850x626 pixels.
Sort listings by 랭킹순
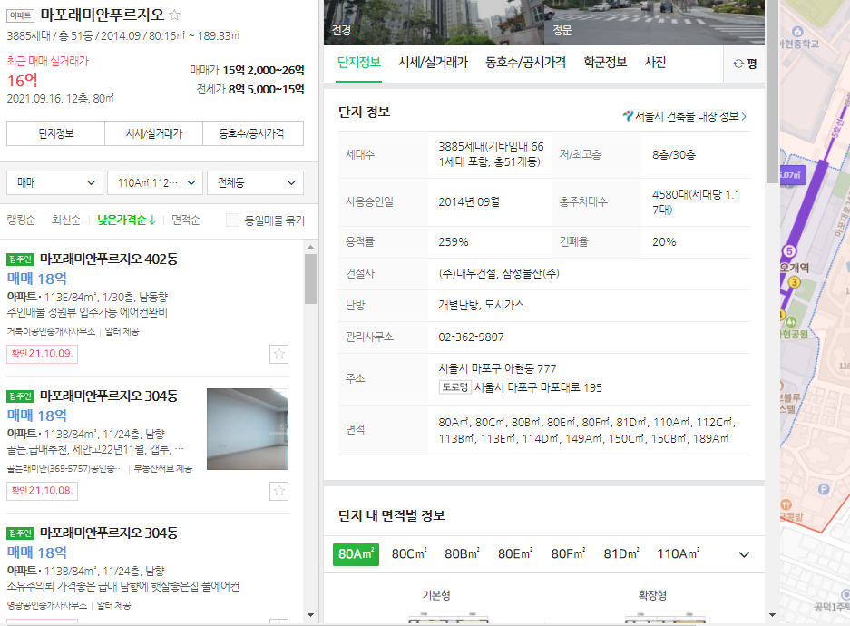pyautogui.click(x=21, y=220)
